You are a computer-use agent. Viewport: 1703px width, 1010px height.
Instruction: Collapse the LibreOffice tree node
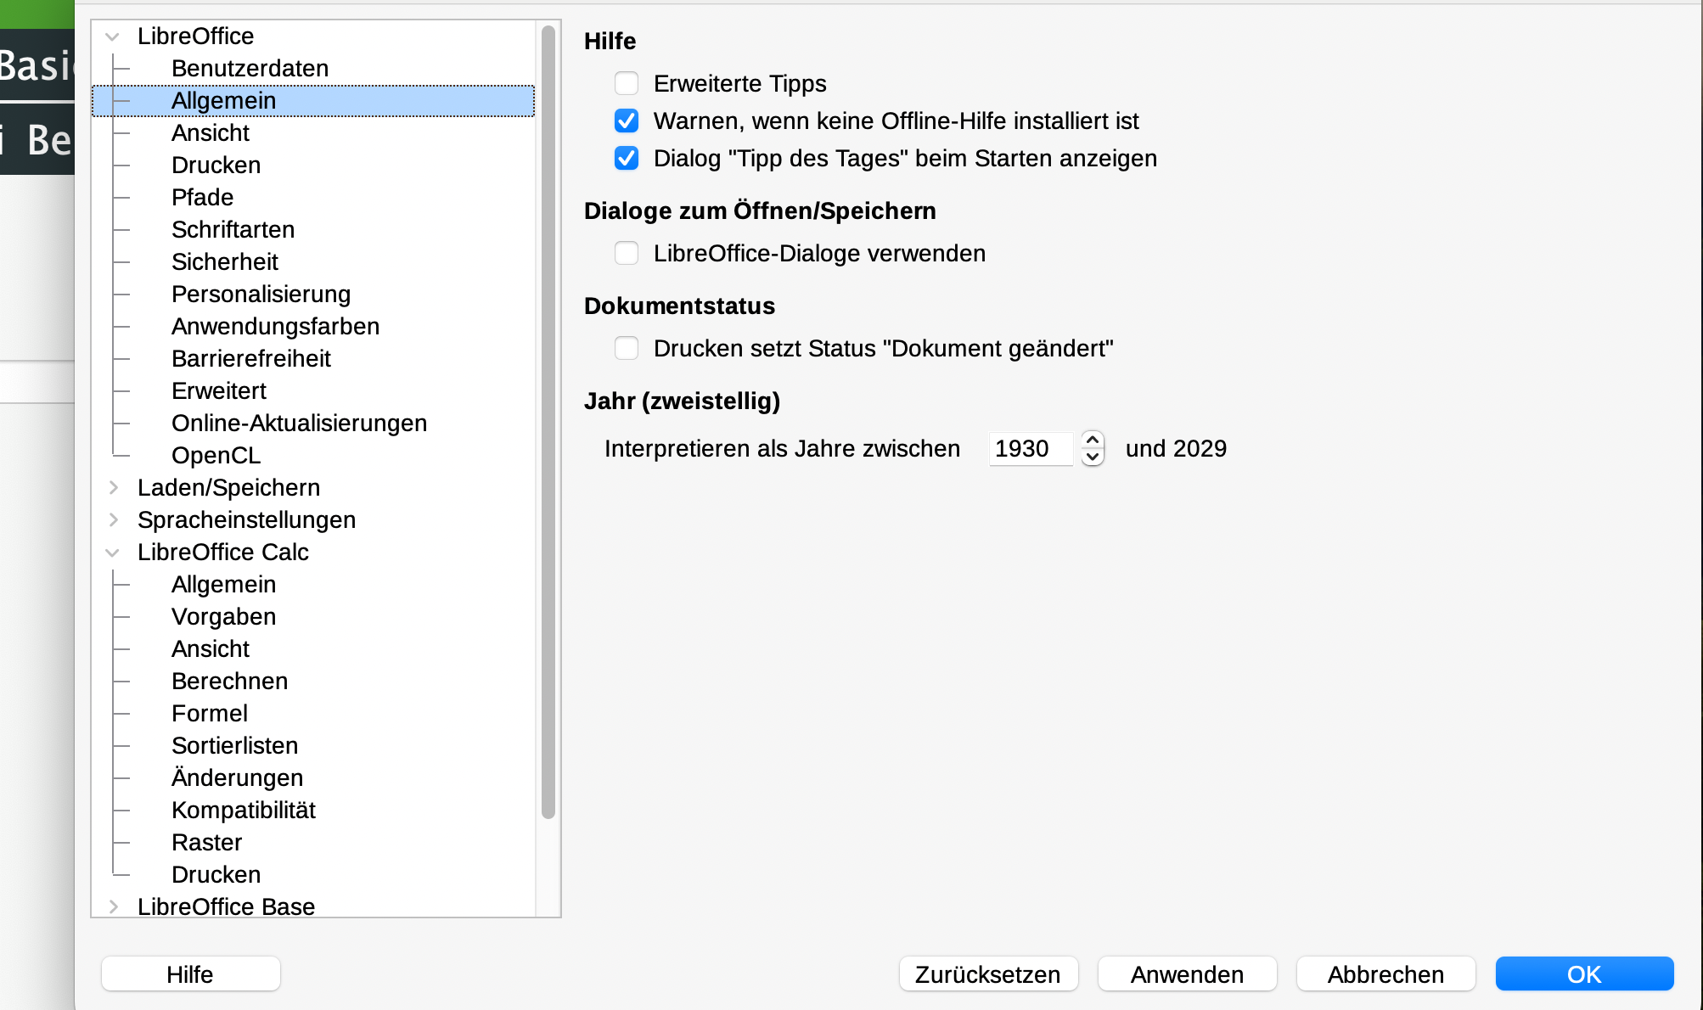112,36
